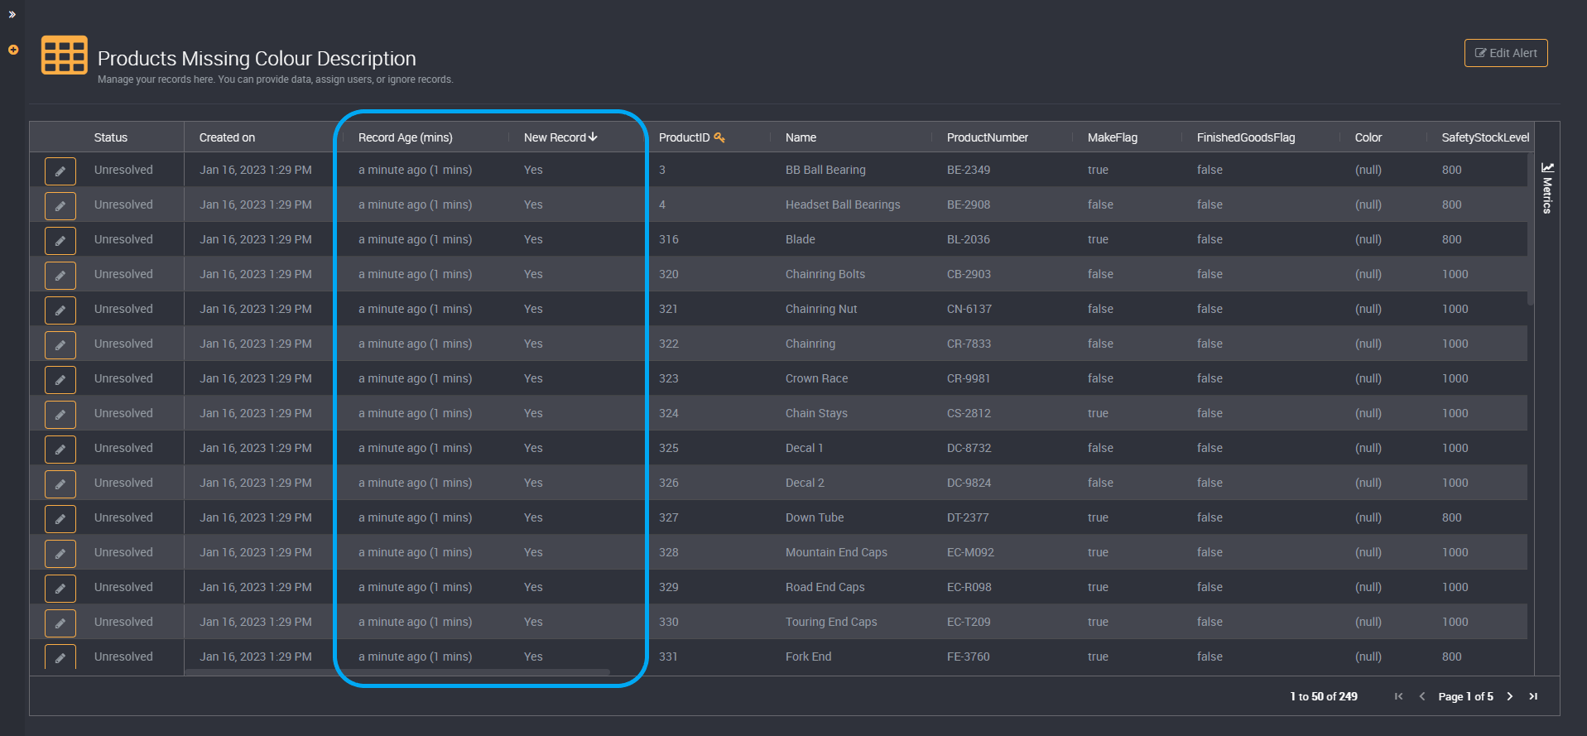The image size is (1587, 736).
Task: Click the 'Page 1 of 5' indicator
Action: tap(1465, 696)
